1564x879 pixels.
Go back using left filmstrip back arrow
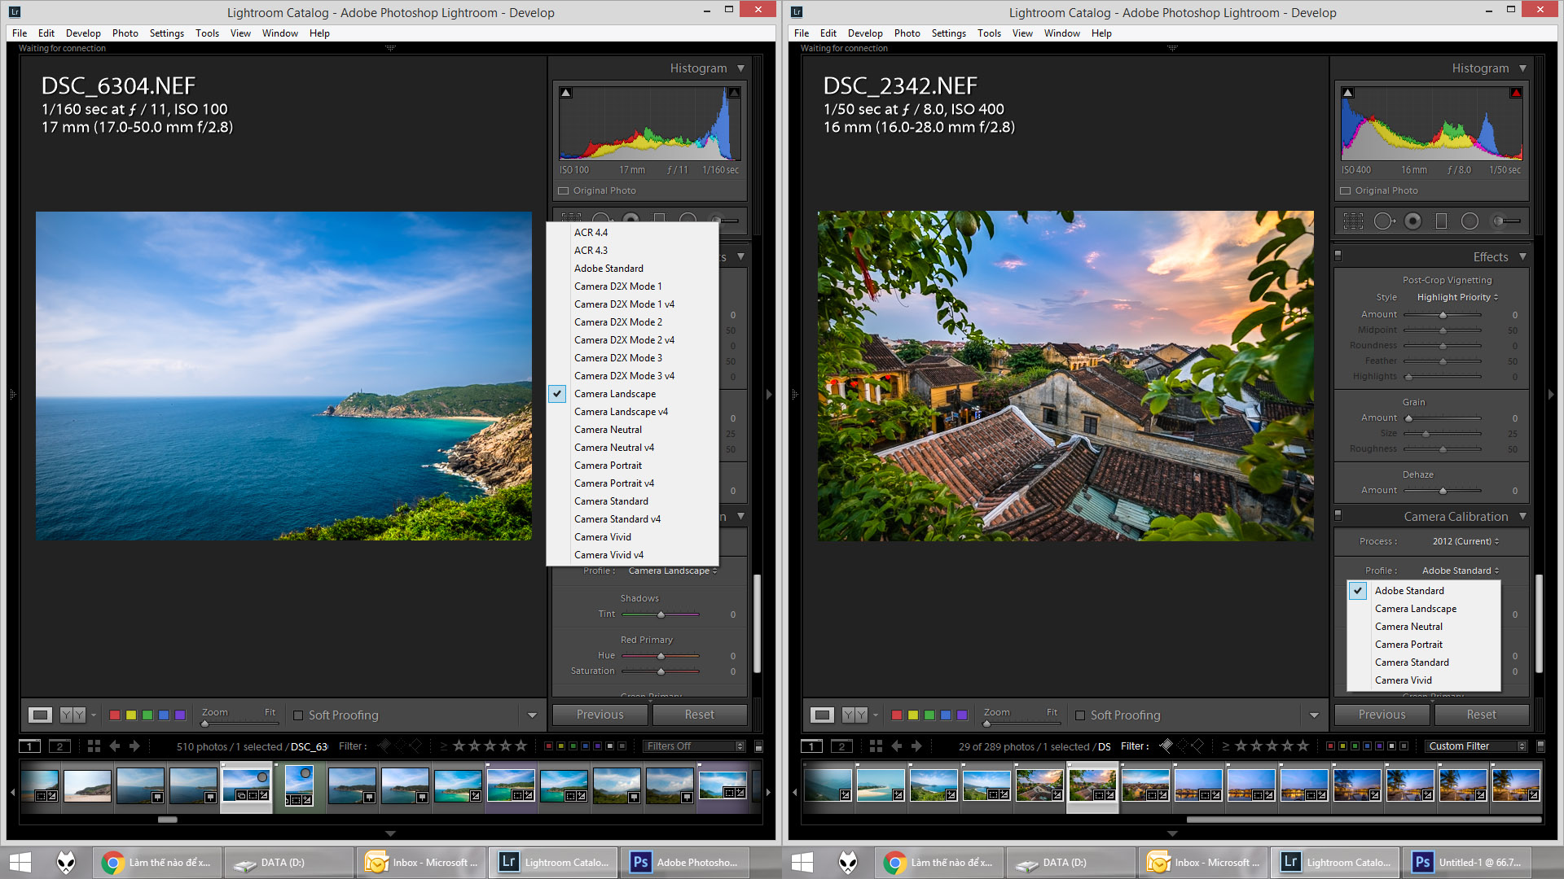pyautogui.click(x=115, y=746)
